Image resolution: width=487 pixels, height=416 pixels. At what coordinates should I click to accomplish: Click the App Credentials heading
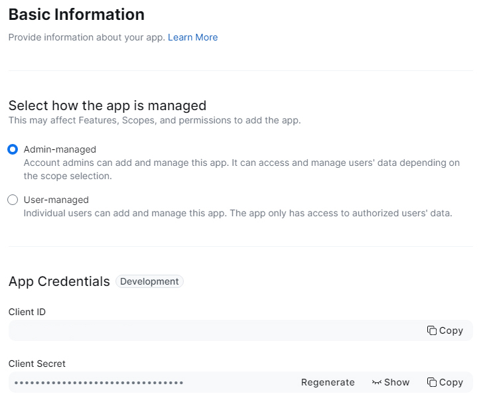tap(59, 281)
